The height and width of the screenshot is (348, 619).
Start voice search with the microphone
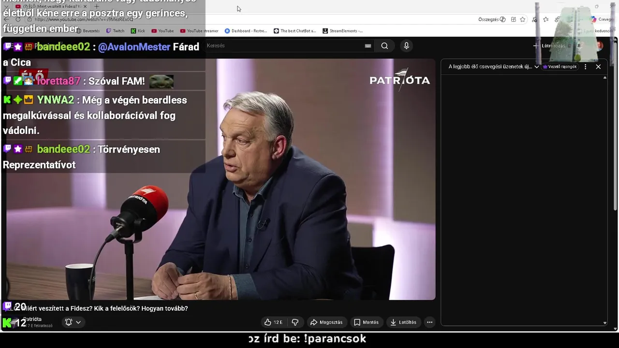406,46
